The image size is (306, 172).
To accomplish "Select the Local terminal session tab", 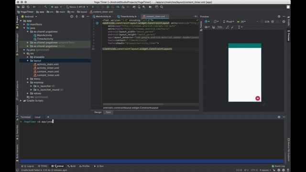I will click(37, 117).
